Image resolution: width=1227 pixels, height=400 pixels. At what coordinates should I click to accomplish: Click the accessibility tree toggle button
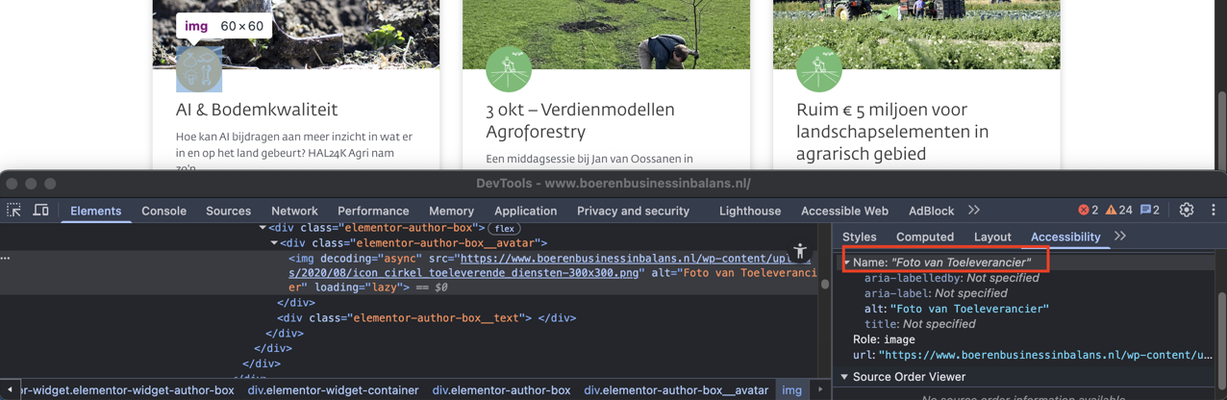pos(800,252)
